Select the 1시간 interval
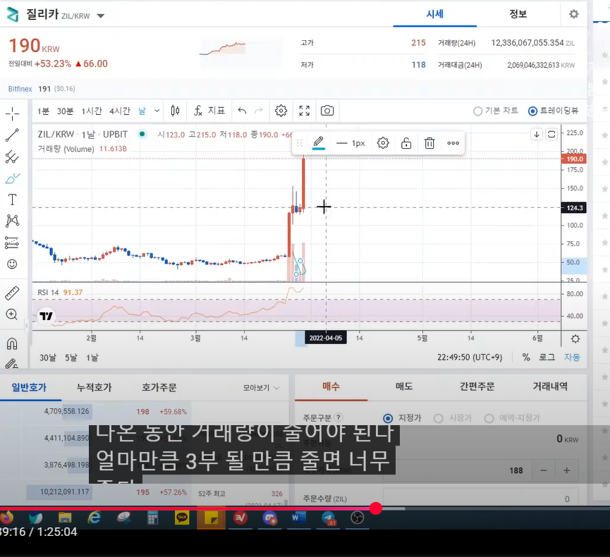This screenshot has width=610, height=557. point(92,111)
